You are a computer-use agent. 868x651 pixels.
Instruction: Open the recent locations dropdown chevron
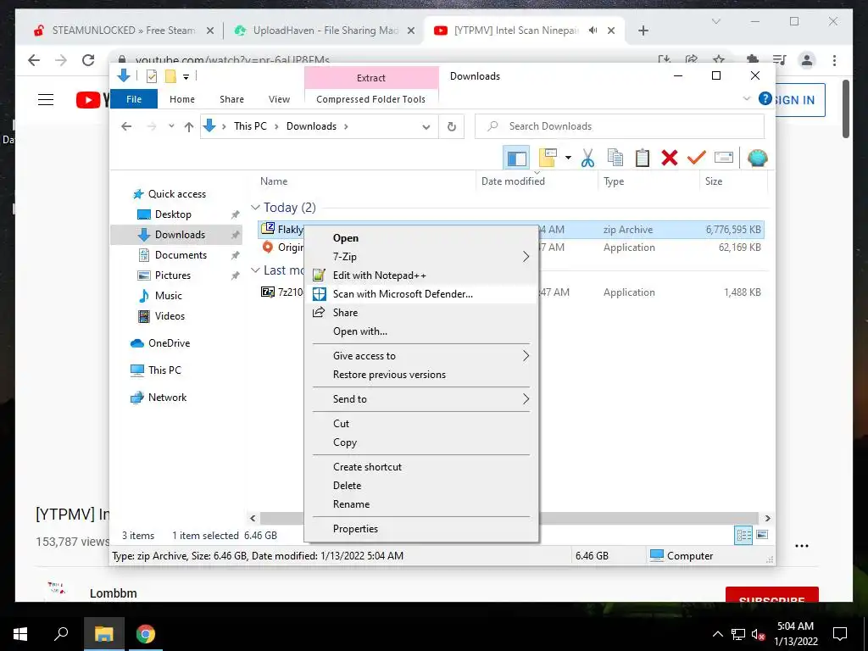click(x=171, y=127)
